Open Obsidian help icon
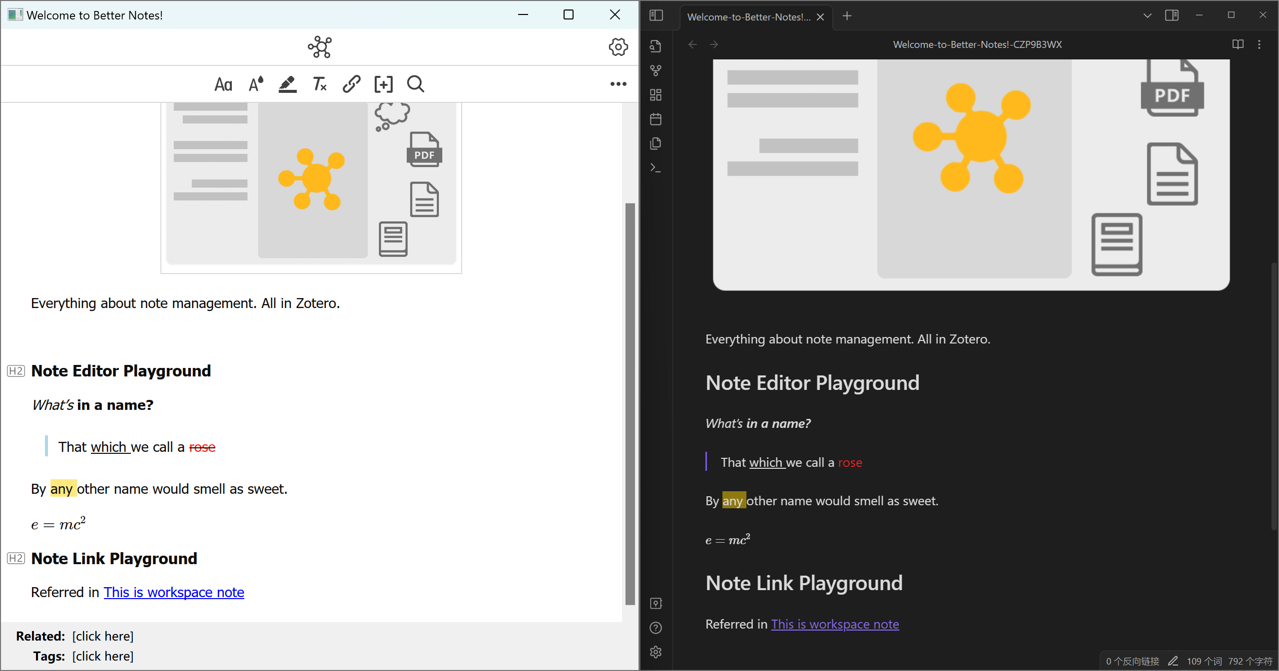The width and height of the screenshot is (1279, 671). coord(656,628)
